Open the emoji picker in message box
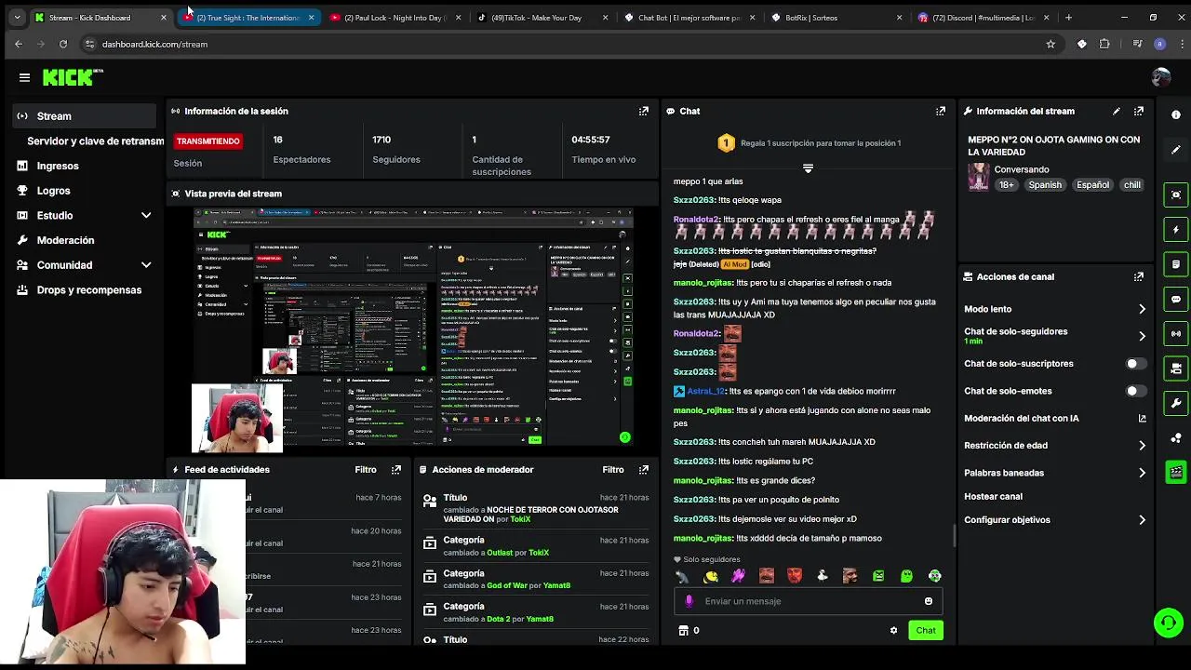Screen dimensions: 1191x670 pyautogui.click(x=928, y=601)
